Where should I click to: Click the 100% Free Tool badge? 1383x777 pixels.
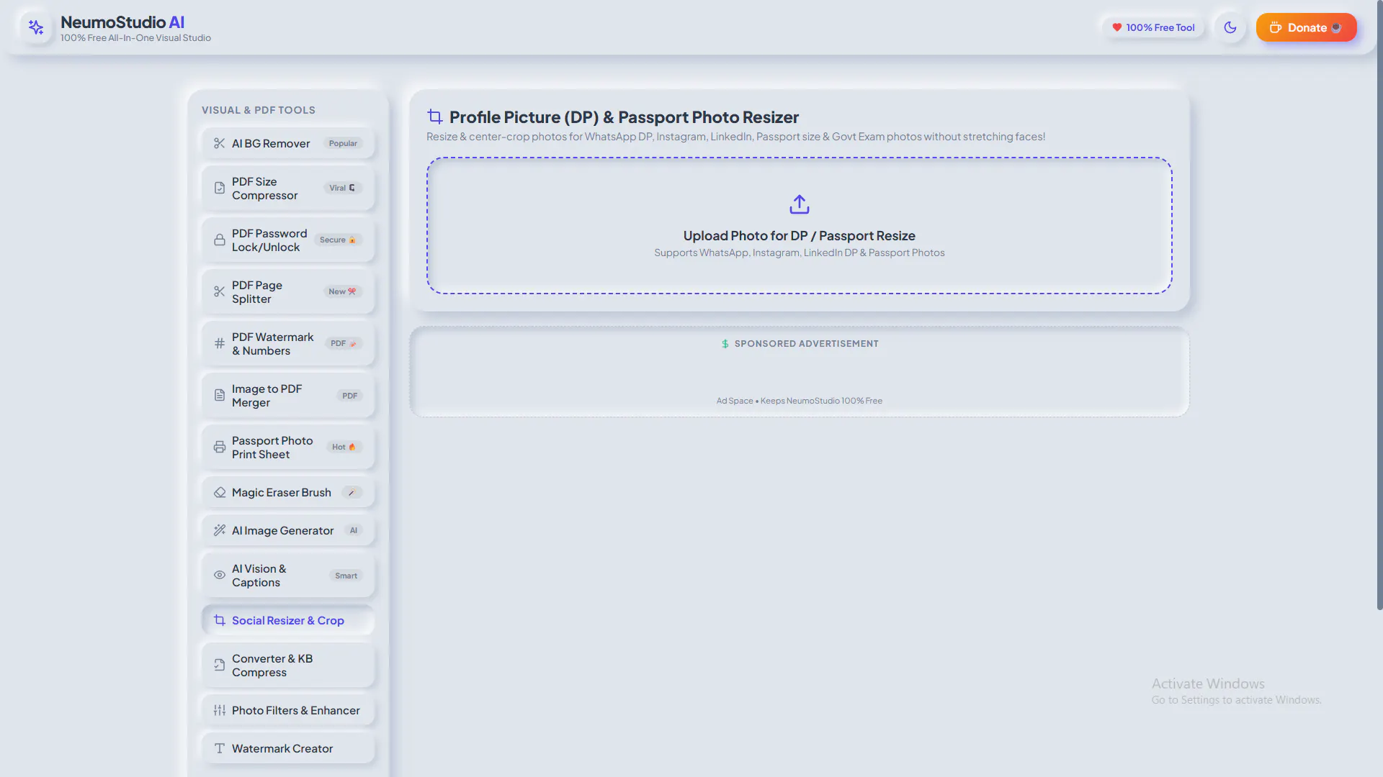1153,27
